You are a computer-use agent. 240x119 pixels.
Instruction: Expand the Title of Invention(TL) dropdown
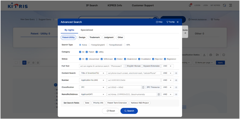[x=92, y=73]
